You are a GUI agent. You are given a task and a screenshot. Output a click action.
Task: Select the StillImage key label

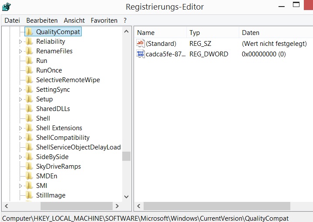[x=51, y=195]
